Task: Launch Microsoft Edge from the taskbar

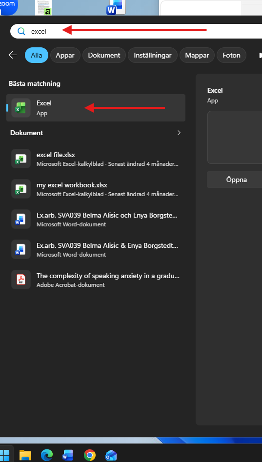Action: (x=47, y=455)
